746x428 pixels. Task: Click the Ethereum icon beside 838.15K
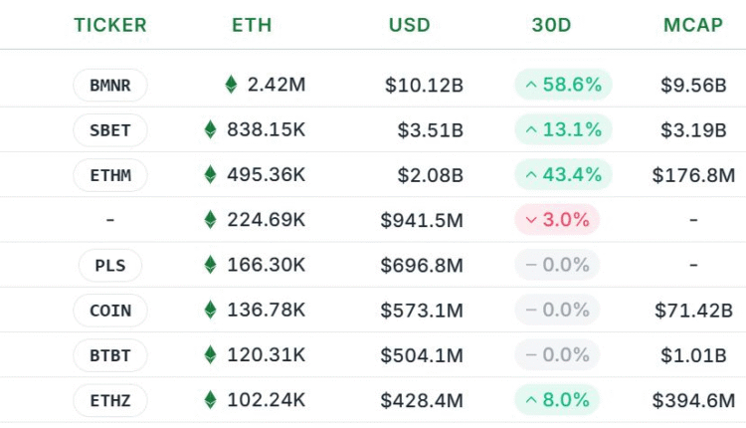(210, 129)
